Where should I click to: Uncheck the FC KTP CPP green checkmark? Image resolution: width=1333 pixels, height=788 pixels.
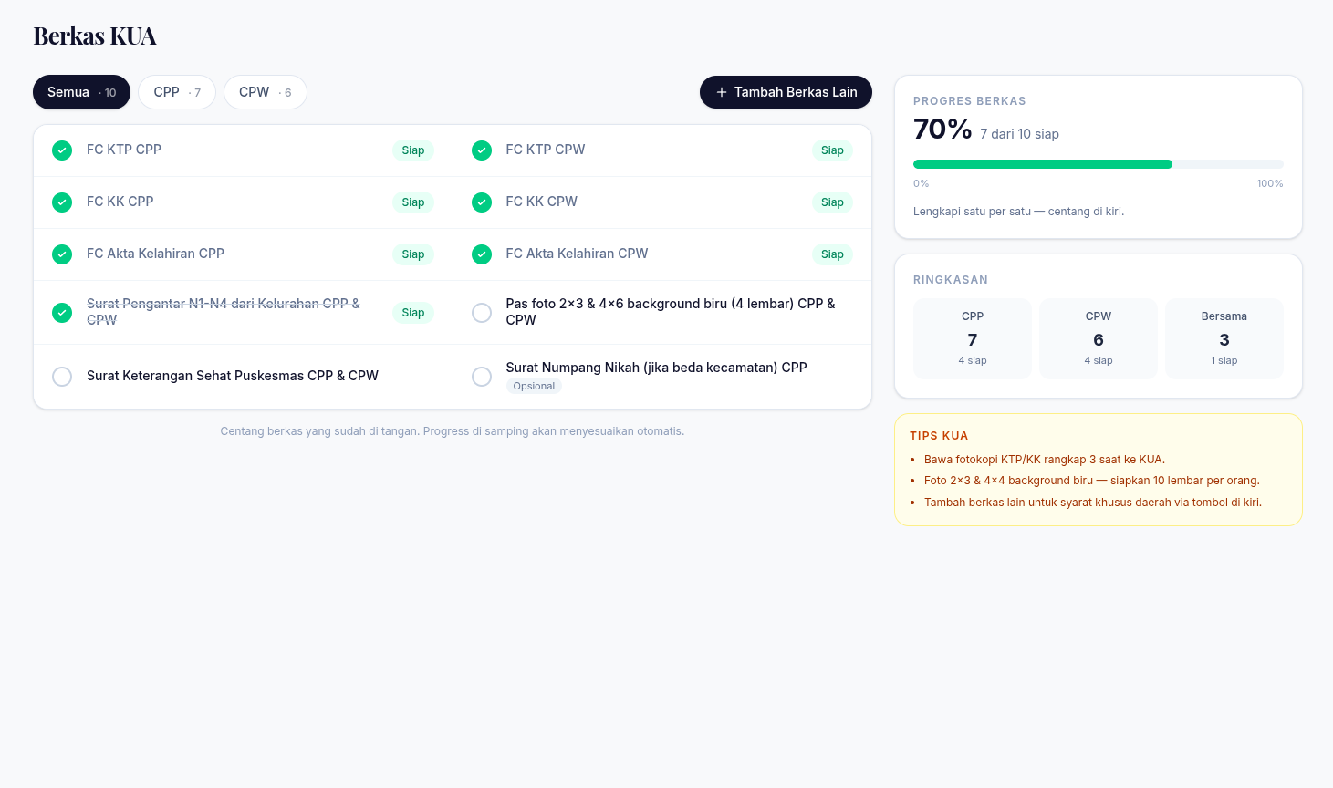62,150
